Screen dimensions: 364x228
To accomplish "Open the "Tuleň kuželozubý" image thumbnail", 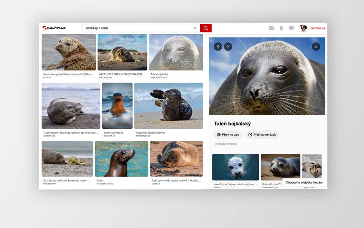I will pos(117,106).
